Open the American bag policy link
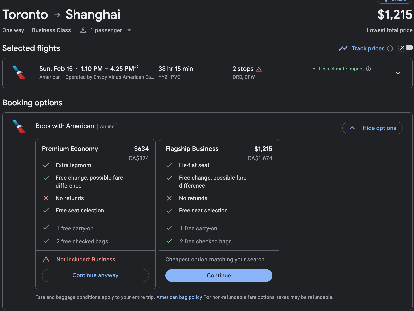 coord(179,297)
